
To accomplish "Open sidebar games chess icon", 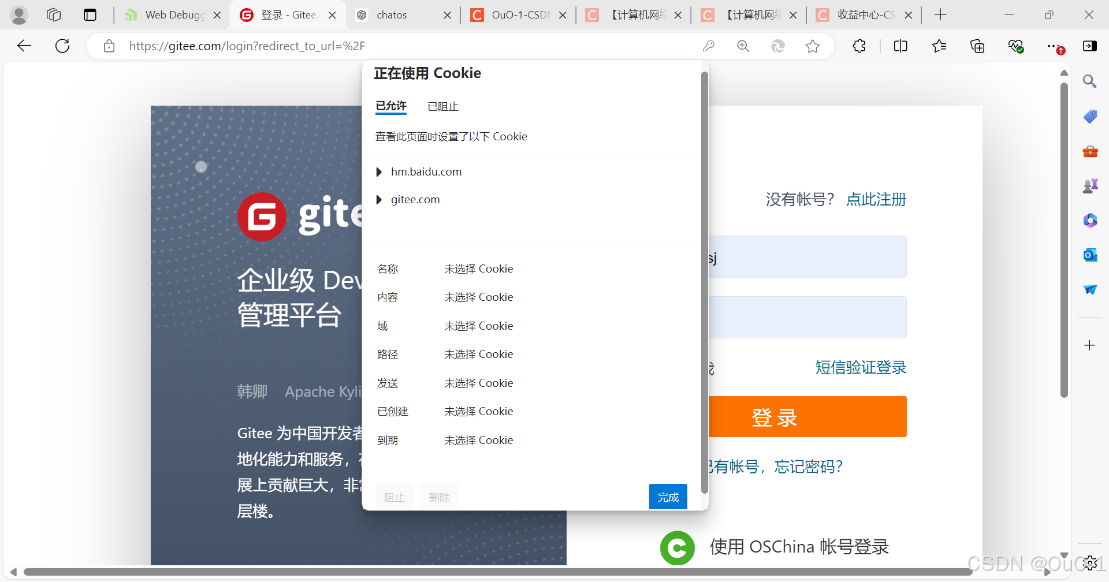I will tap(1090, 186).
